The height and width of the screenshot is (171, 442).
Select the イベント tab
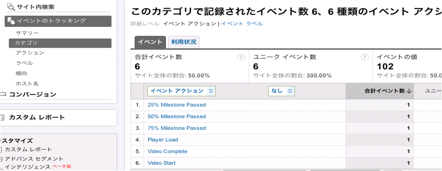pos(150,42)
